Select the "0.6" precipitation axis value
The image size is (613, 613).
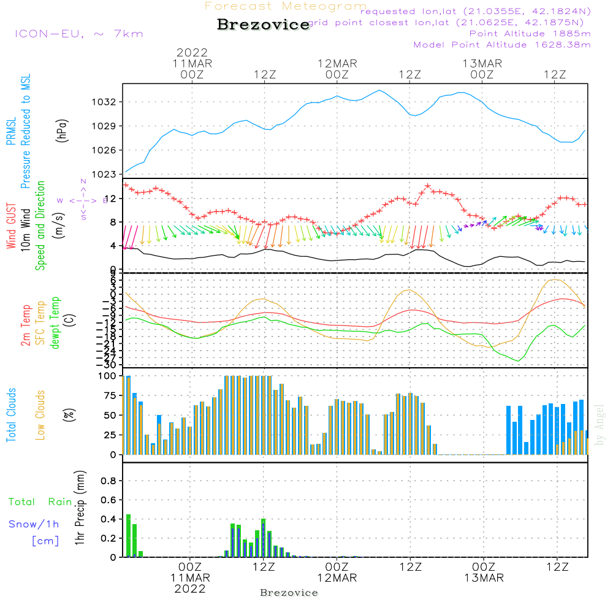click(109, 500)
